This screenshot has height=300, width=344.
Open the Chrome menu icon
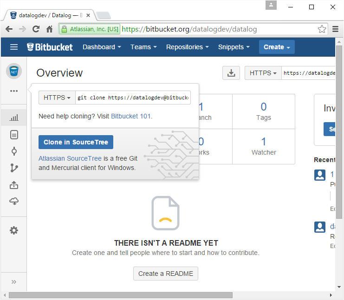(335, 29)
